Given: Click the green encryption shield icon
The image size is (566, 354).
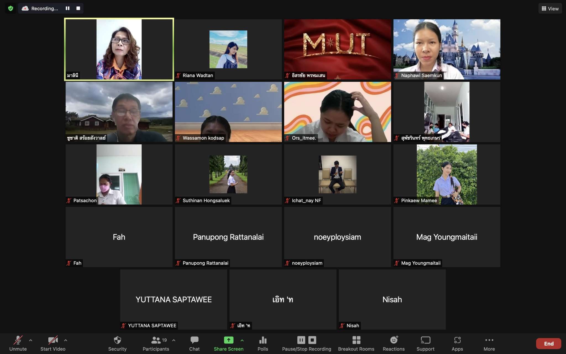Looking at the screenshot, I should pyautogui.click(x=11, y=8).
